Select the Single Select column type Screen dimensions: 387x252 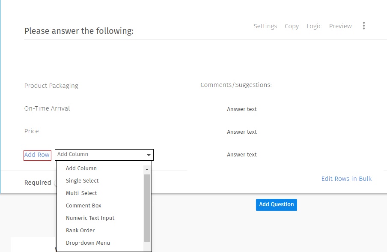point(82,180)
